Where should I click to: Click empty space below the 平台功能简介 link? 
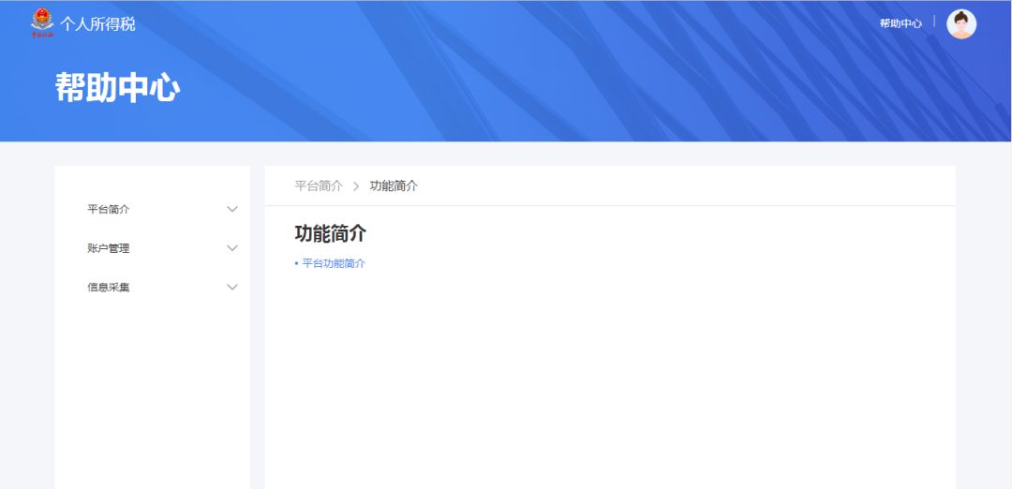pyautogui.click(x=609, y=375)
